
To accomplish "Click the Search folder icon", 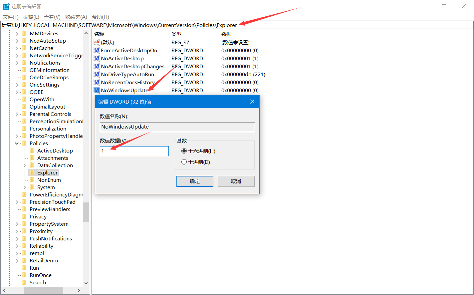I will pyautogui.click(x=24, y=282).
